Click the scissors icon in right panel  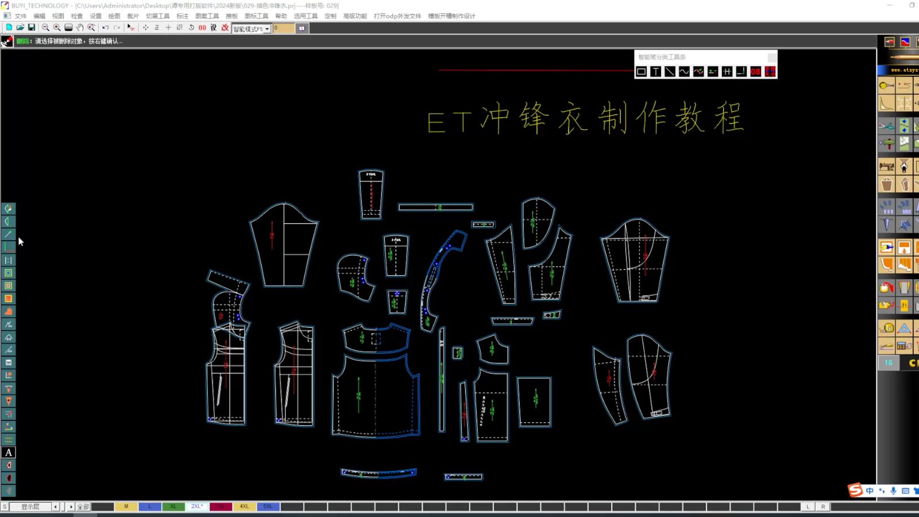pos(887,126)
